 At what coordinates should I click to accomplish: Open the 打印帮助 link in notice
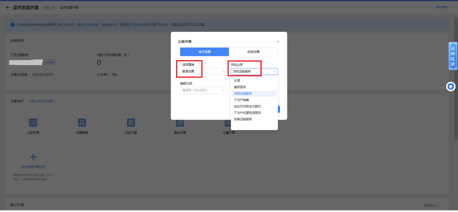tap(135, 25)
